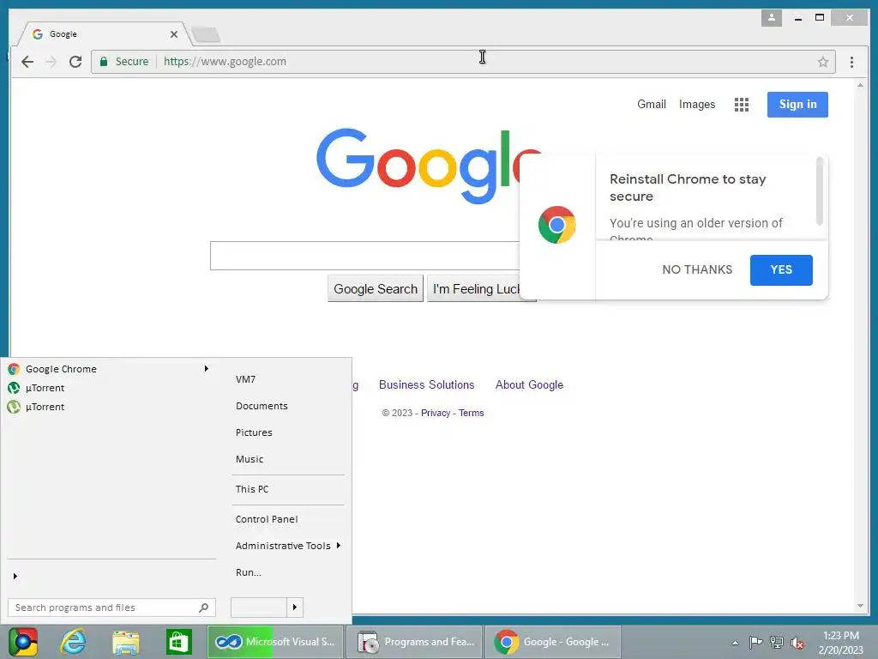878x659 pixels.
Task: Switch to Microsoft Visual Studio taskbar item
Action: pos(275,642)
